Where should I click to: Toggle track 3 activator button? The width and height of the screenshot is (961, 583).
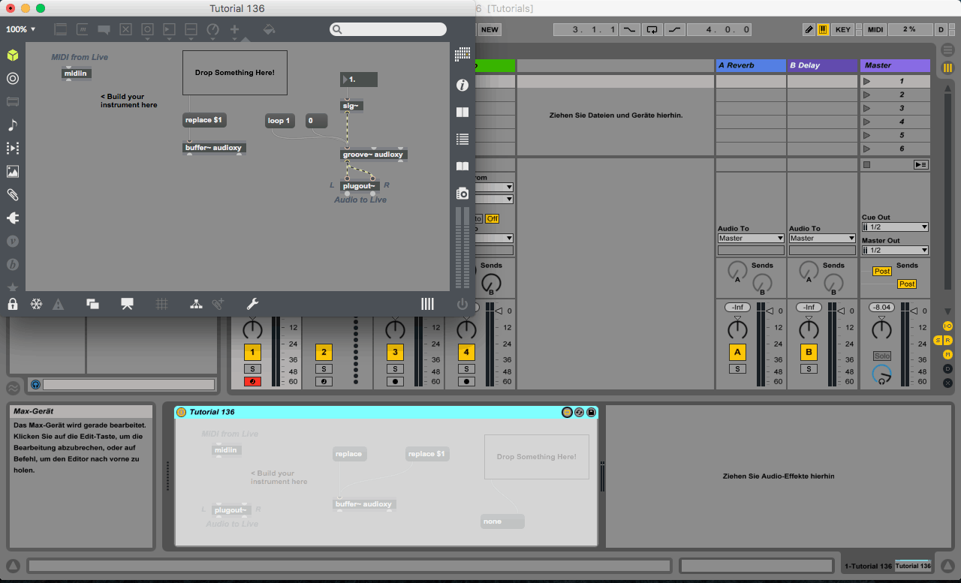point(395,352)
